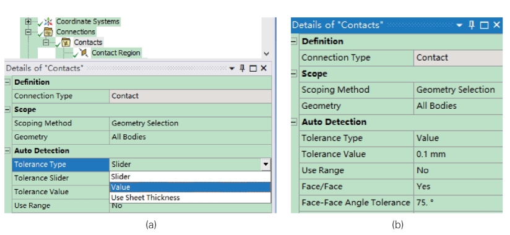Image resolution: width=510 pixels, height=235 pixels.
Task: Choose Value in the tolerance dropdown list
Action: [x=190, y=187]
